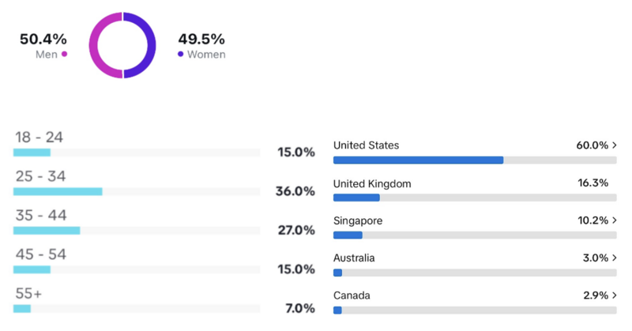Click the 49.5% Women percentage
Viewport: 632px width, 331px height.
201,39
